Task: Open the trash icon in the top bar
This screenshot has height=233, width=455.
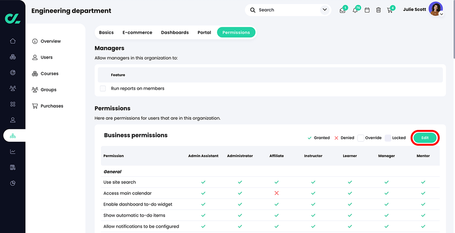Action: pos(378,10)
